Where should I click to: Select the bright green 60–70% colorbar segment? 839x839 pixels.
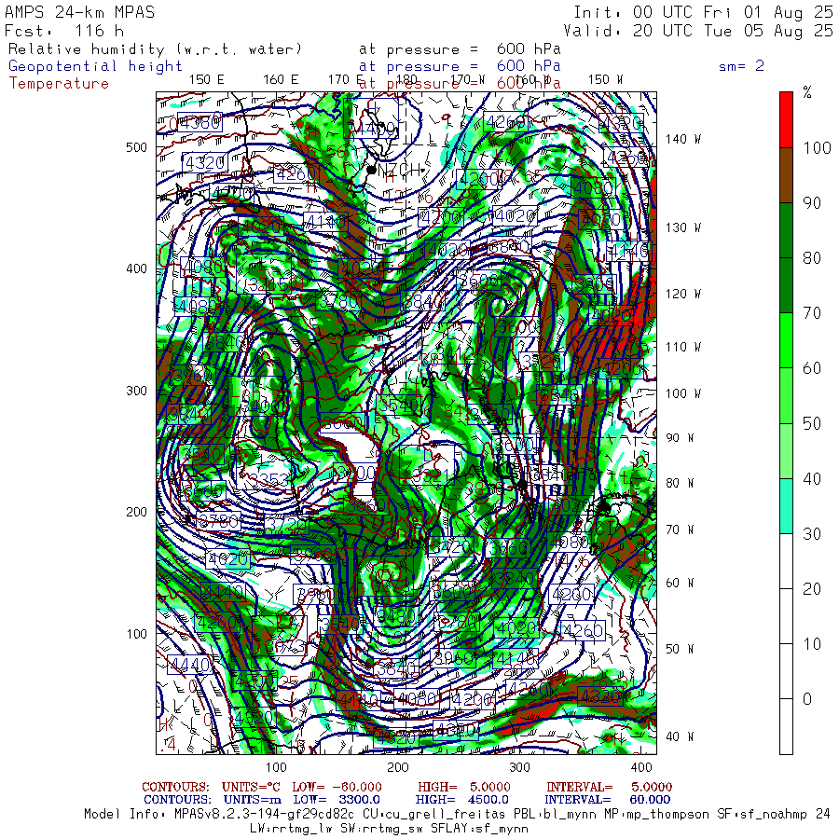tap(786, 340)
